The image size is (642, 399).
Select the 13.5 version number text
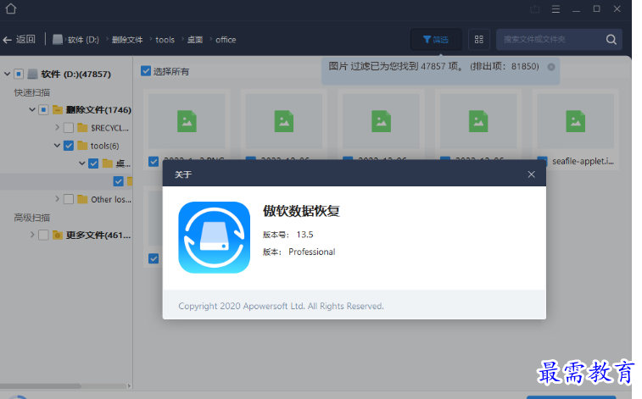[304, 235]
